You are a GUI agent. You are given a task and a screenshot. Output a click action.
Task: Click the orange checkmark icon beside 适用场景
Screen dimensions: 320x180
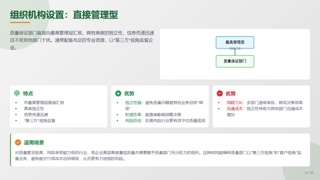point(18,142)
